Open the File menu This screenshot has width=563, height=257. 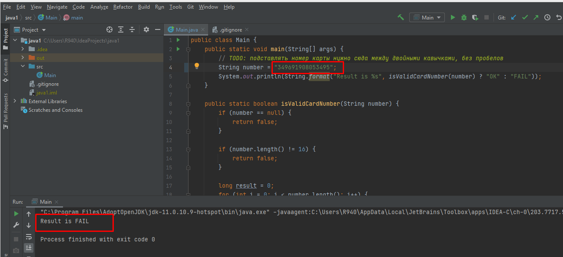(7, 7)
